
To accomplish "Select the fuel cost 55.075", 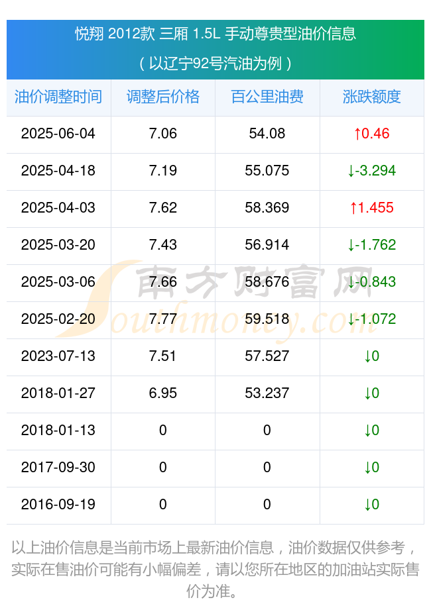I will click(267, 170).
